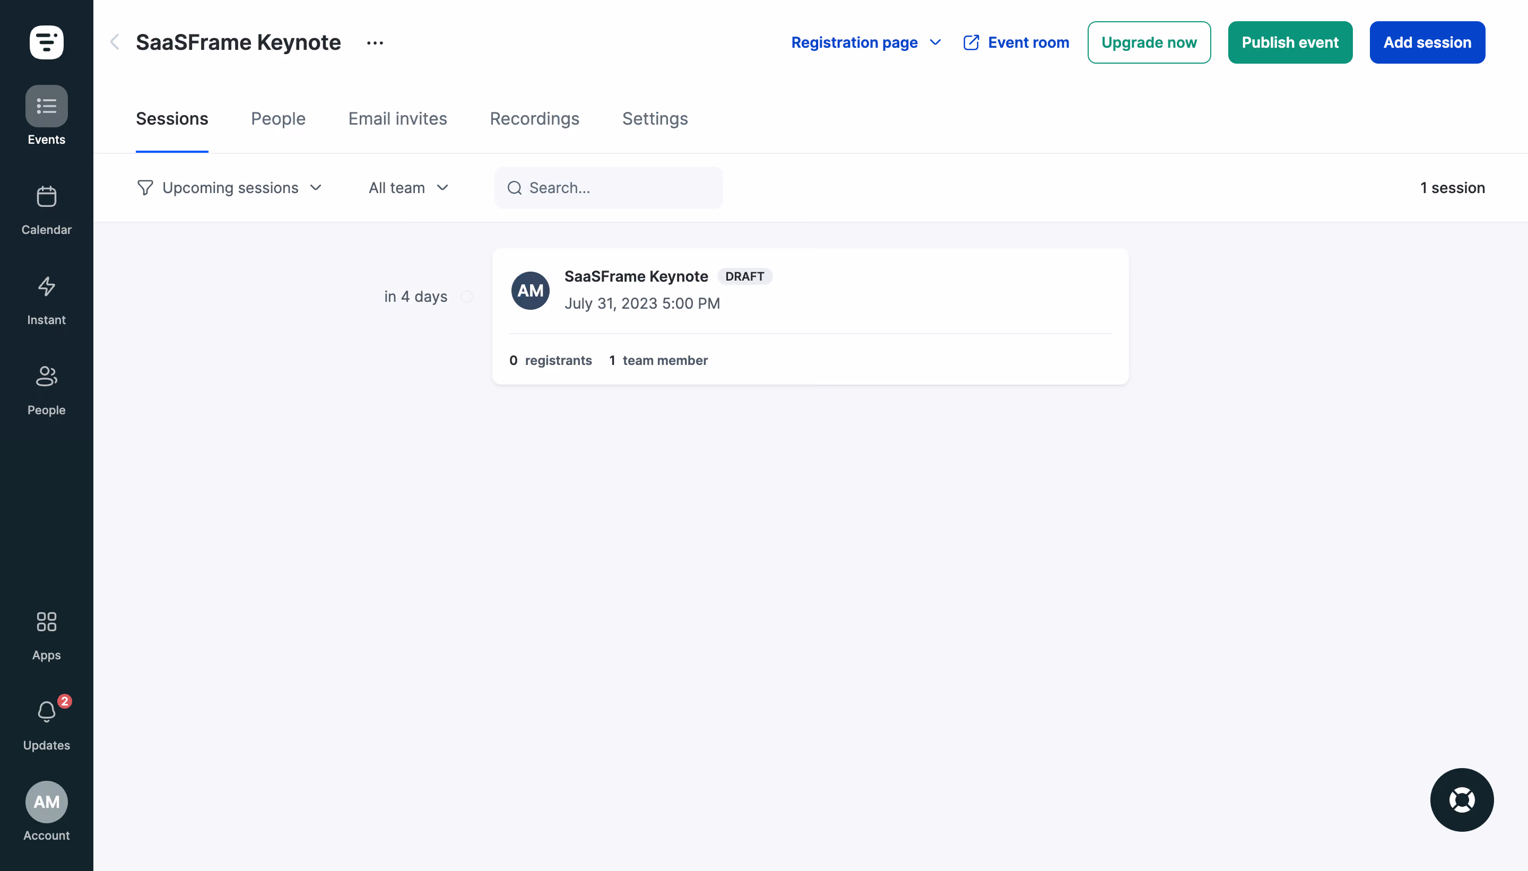Viewport: 1528px width, 871px height.
Task: Switch to the Recordings tab
Action: coord(535,118)
